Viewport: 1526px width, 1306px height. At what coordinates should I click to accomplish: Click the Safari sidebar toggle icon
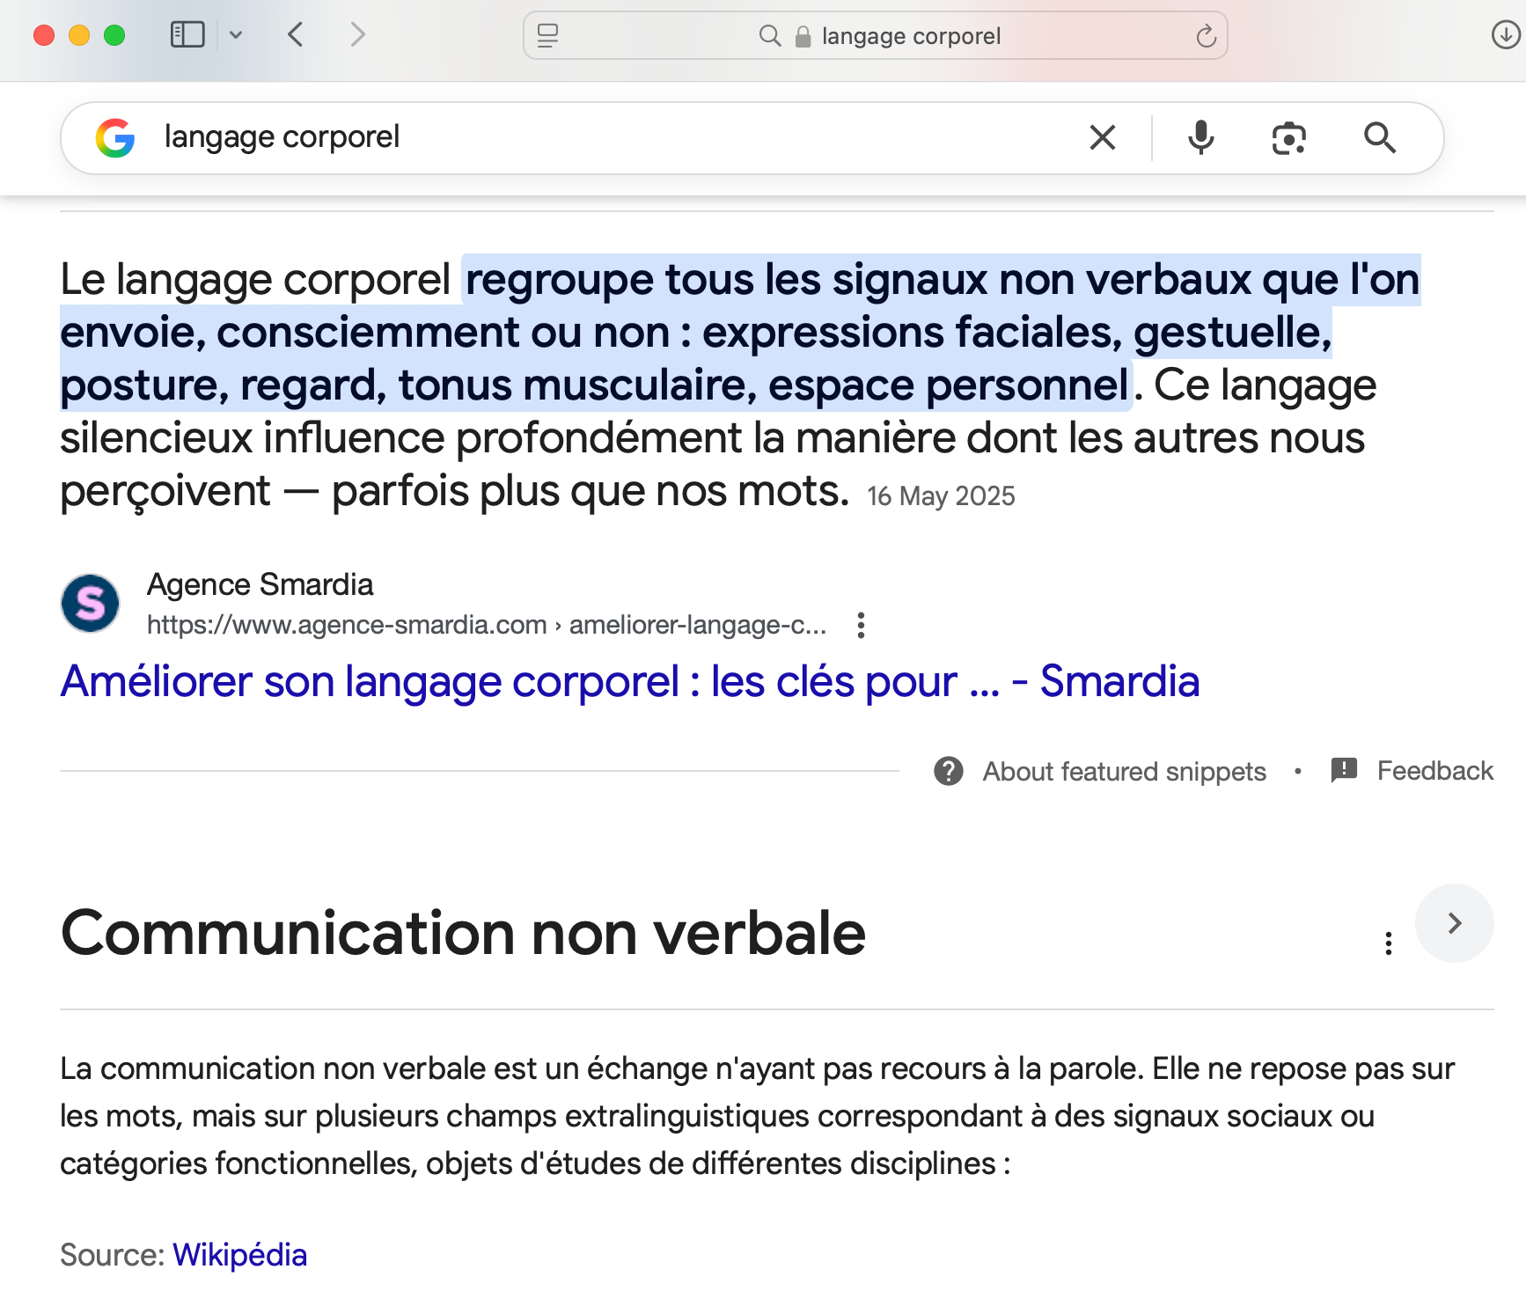pyautogui.click(x=187, y=35)
